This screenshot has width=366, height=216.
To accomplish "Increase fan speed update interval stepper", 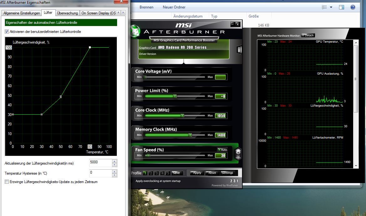I will [x=114, y=161].
